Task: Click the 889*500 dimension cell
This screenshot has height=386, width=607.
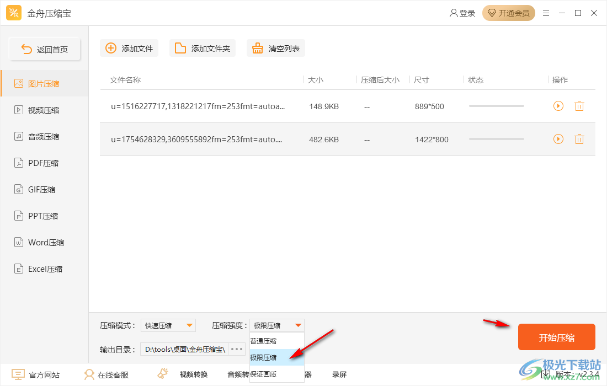Action: point(429,106)
